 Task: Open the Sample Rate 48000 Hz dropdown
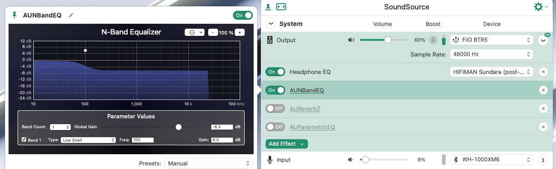pos(492,54)
